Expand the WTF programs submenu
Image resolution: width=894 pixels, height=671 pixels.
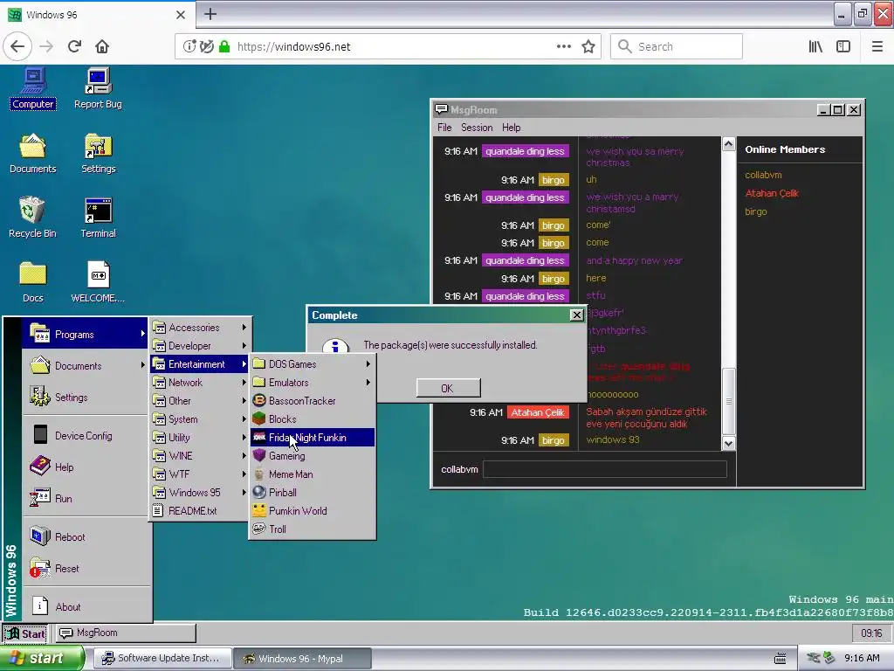click(x=200, y=474)
